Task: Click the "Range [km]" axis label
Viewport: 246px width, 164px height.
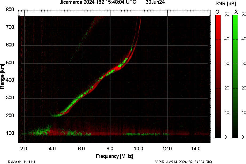Action: [2, 76]
